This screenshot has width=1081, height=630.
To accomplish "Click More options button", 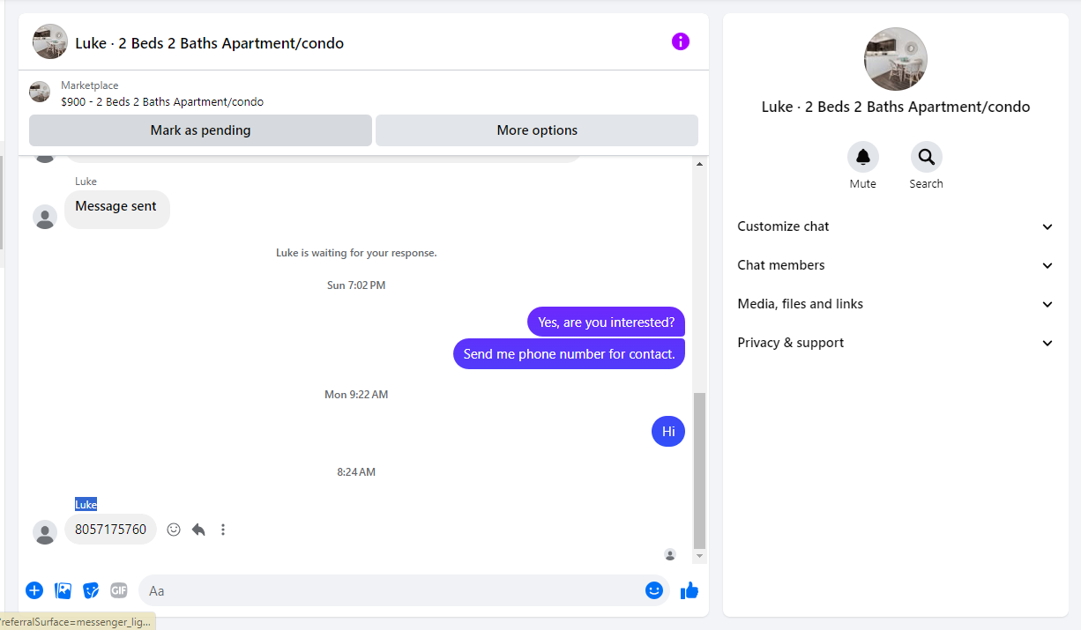I will (x=537, y=130).
